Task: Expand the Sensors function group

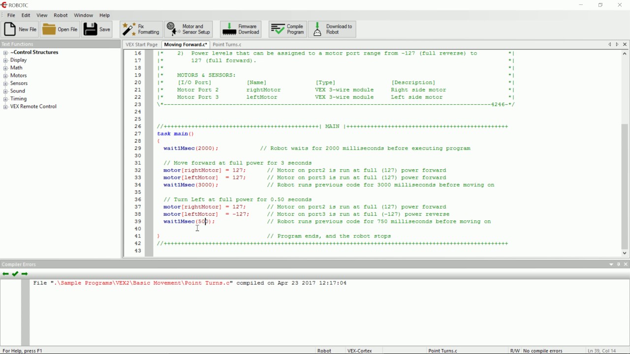Action: 5,84
